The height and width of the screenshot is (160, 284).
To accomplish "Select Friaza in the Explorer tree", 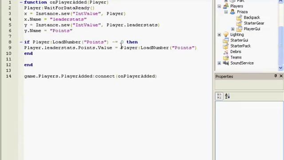I will [242, 12].
